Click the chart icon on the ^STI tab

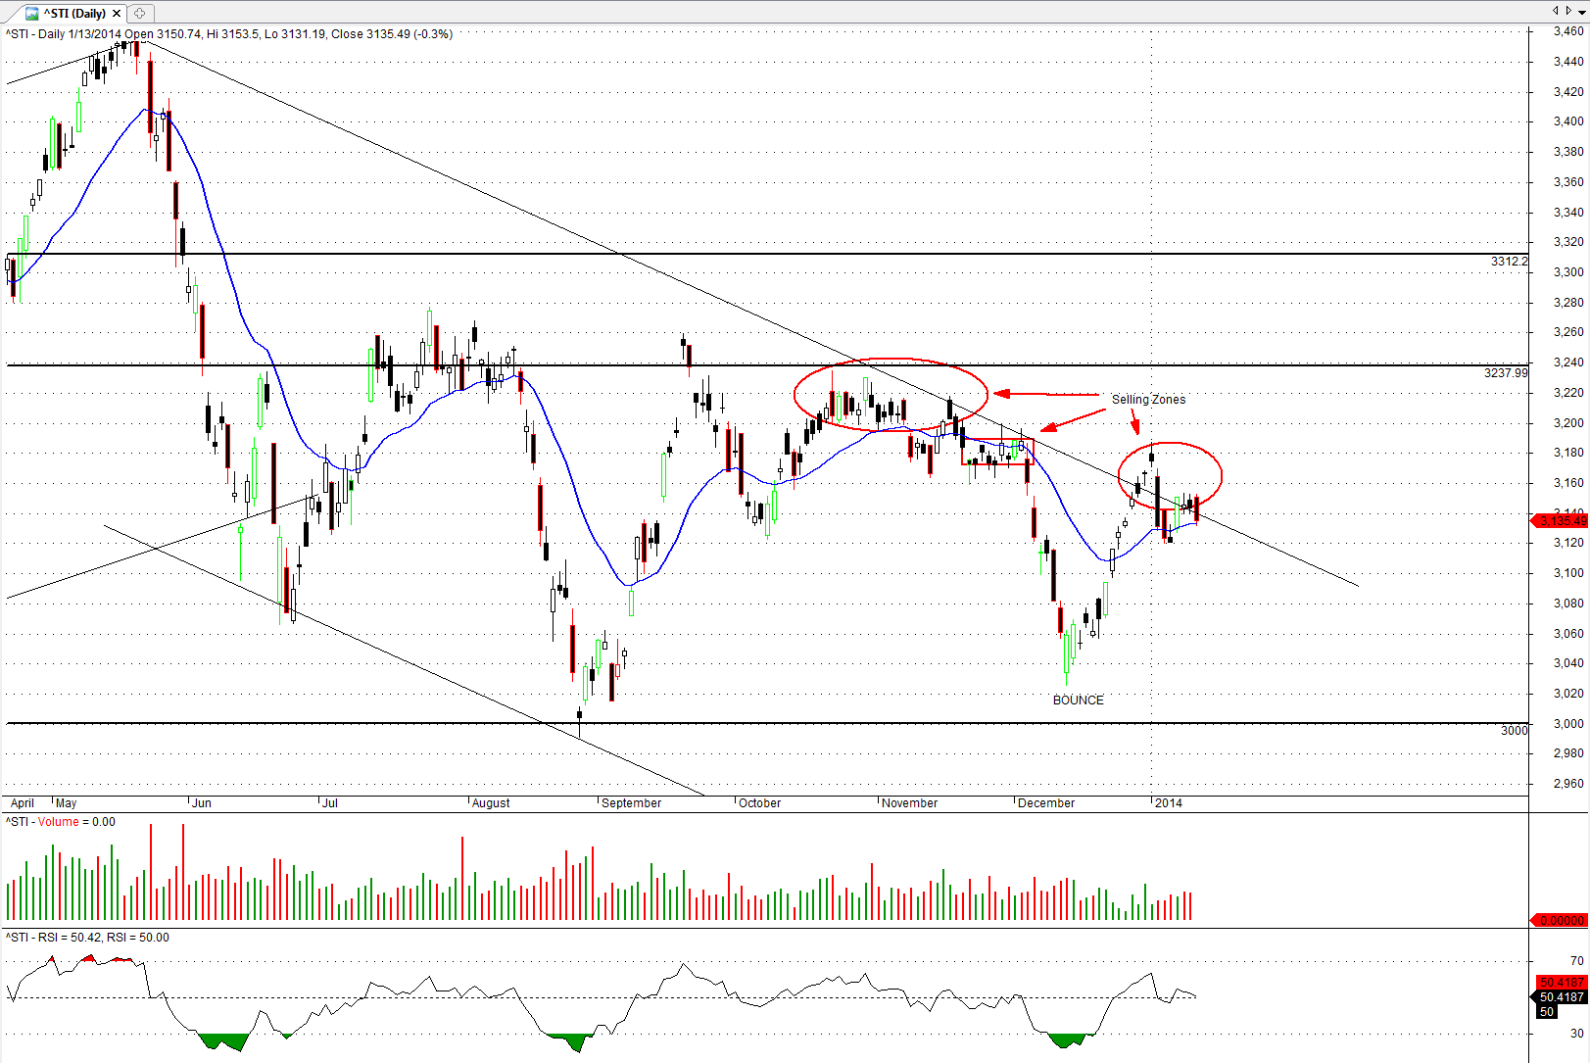tap(32, 13)
